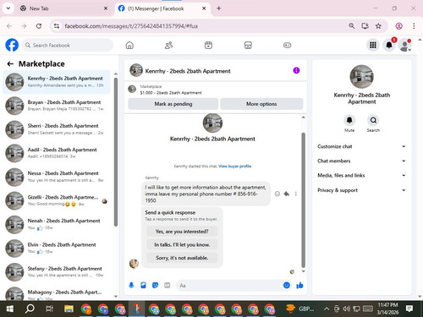Open the Gaming icon in top navigation
Screen dimensions: 423x317
point(287,45)
